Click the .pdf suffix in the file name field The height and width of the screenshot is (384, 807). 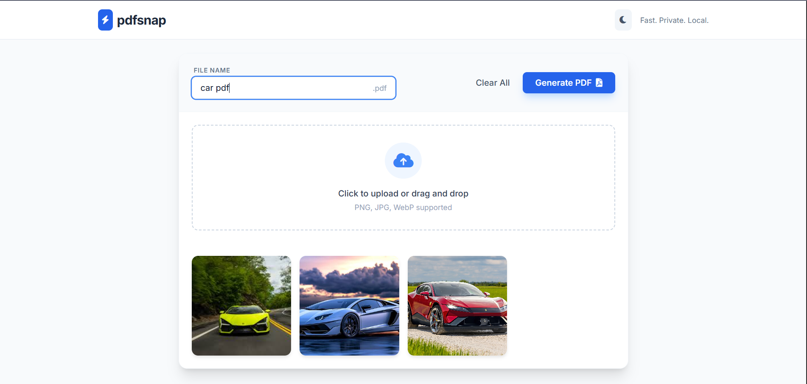coord(380,88)
